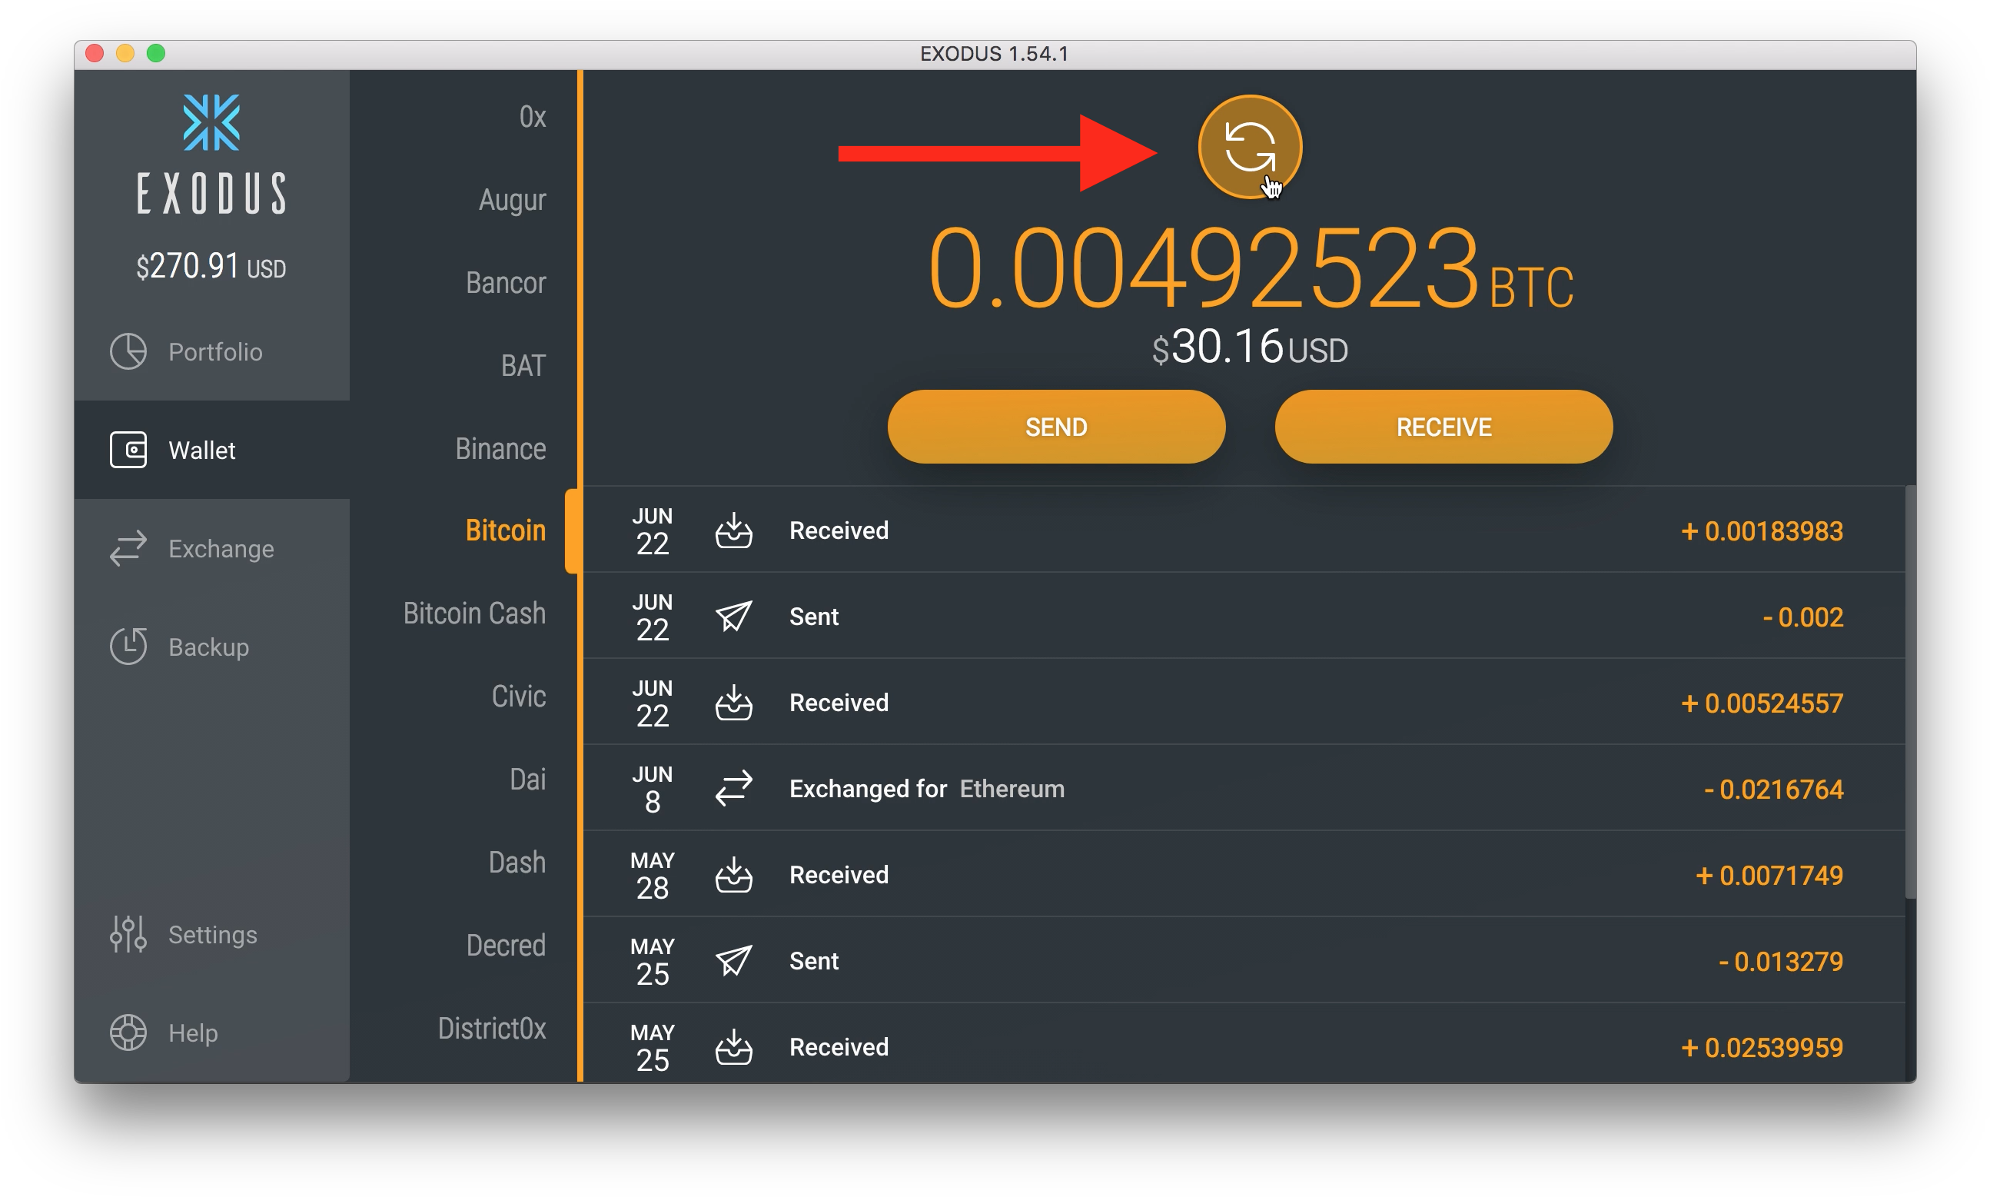Click the green maximize window button

click(155, 53)
